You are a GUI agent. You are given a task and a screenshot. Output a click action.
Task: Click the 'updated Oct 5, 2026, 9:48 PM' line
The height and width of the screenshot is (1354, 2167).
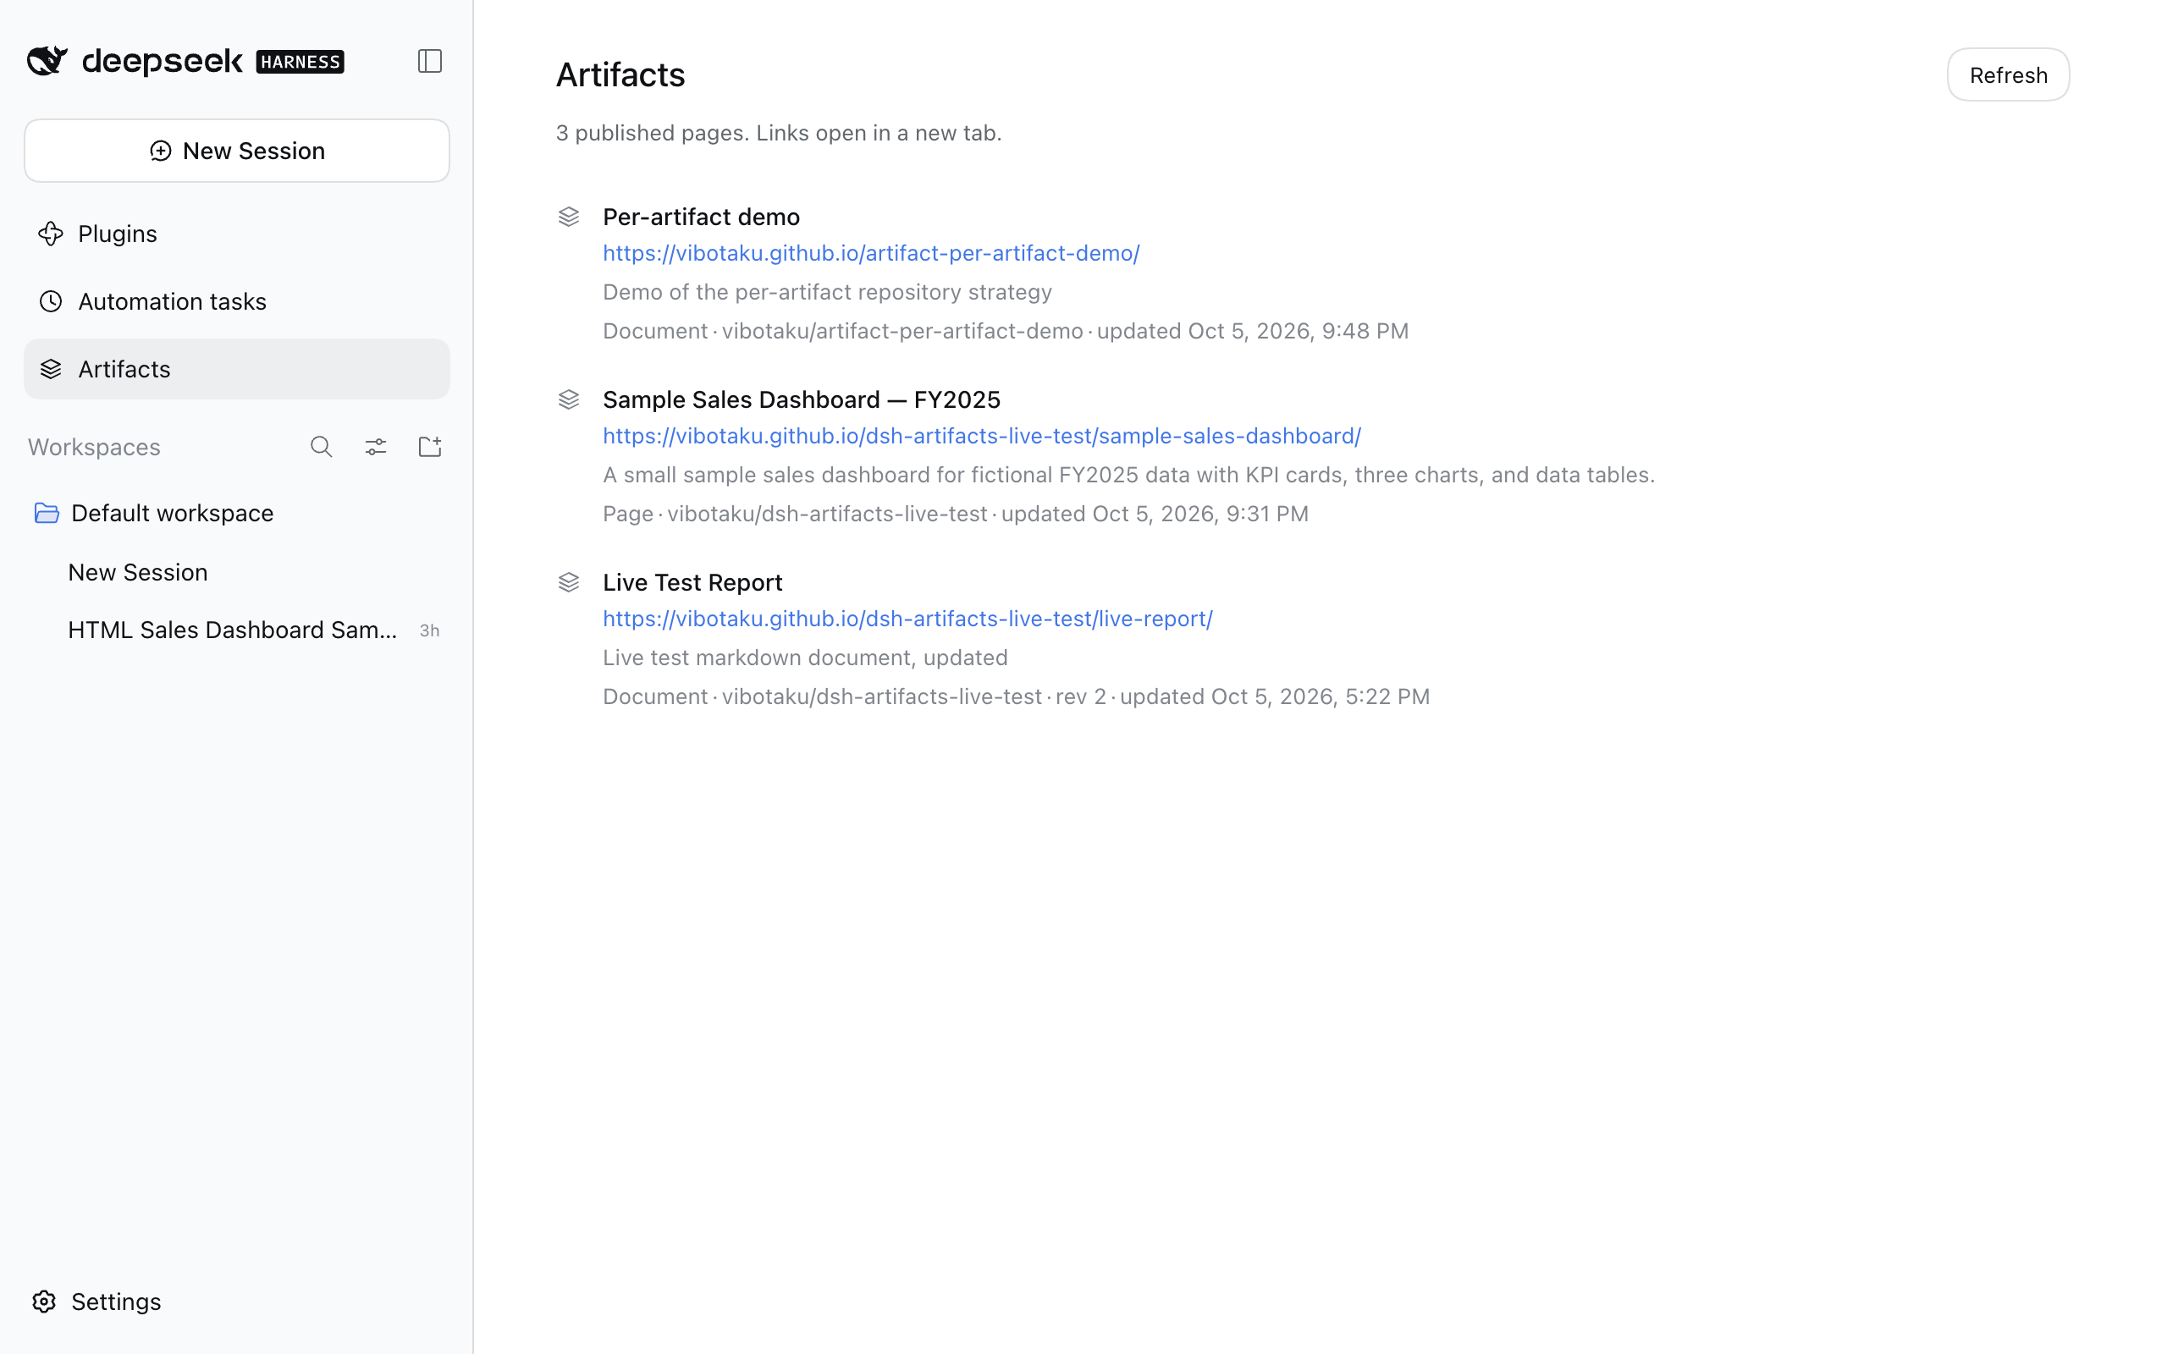coord(1006,332)
